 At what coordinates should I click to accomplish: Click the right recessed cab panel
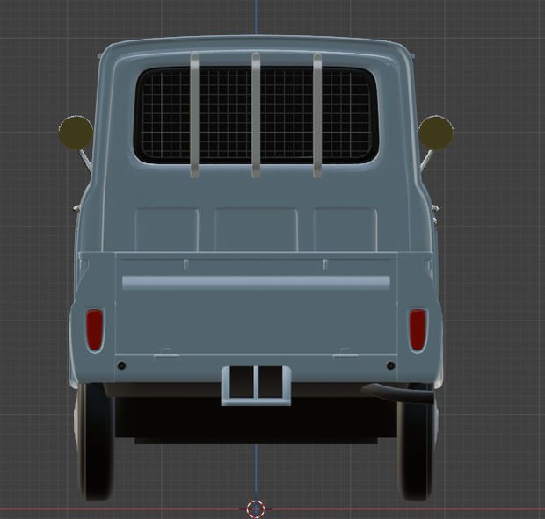[x=345, y=229]
